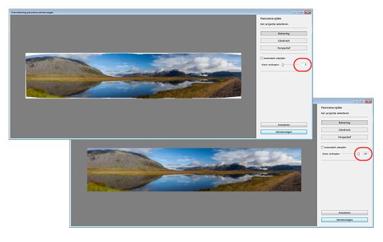Select Bolvormig projection in the front dialog
The width and height of the screenshot is (383, 242).
pyautogui.click(x=284, y=33)
